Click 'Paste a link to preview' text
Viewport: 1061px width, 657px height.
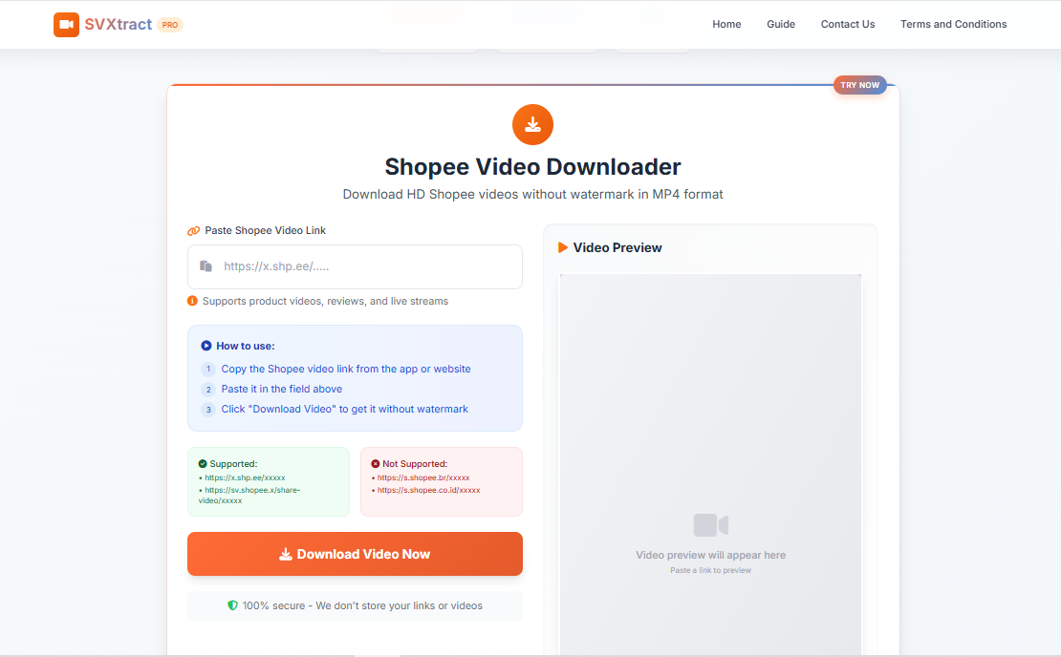point(710,570)
